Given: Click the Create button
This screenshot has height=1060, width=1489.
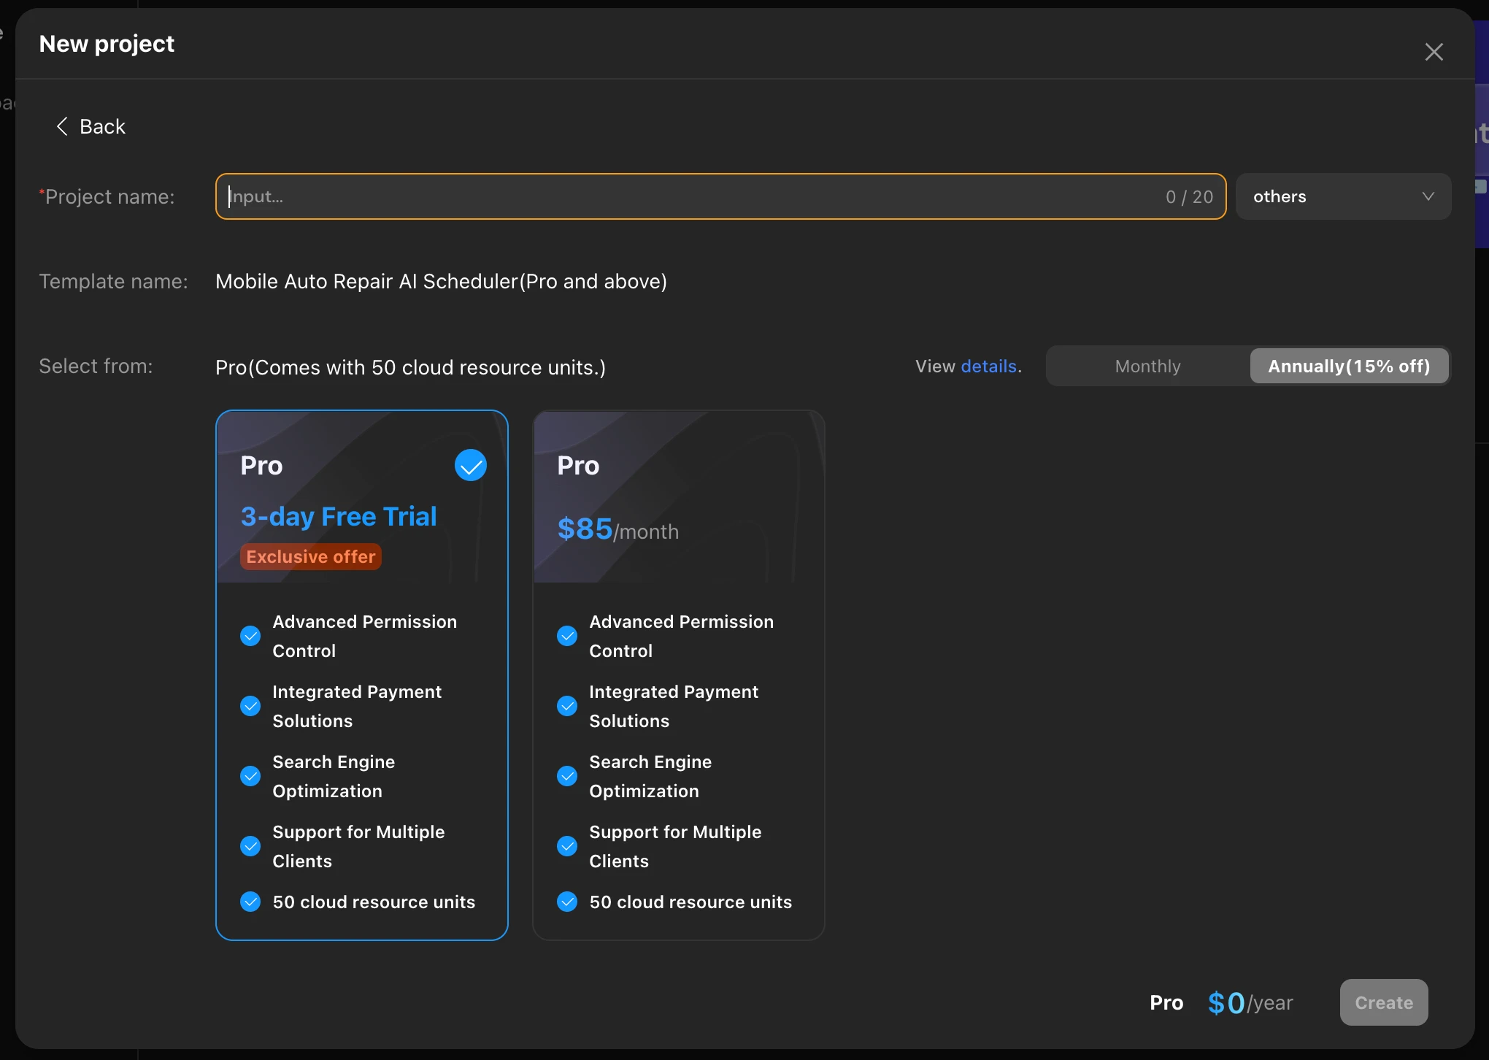Looking at the screenshot, I should coord(1384,1002).
